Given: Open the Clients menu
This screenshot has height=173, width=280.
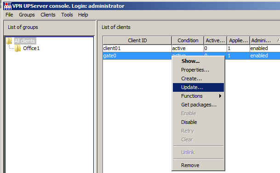Looking at the screenshot, I should [48, 15].
